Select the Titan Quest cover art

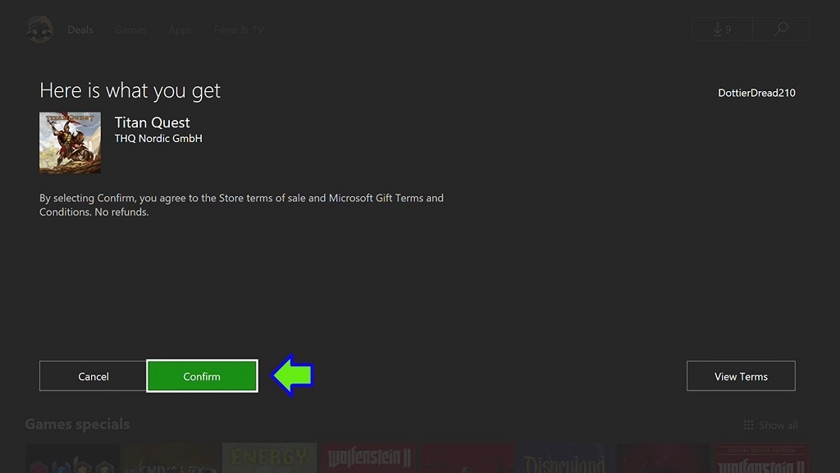[70, 143]
